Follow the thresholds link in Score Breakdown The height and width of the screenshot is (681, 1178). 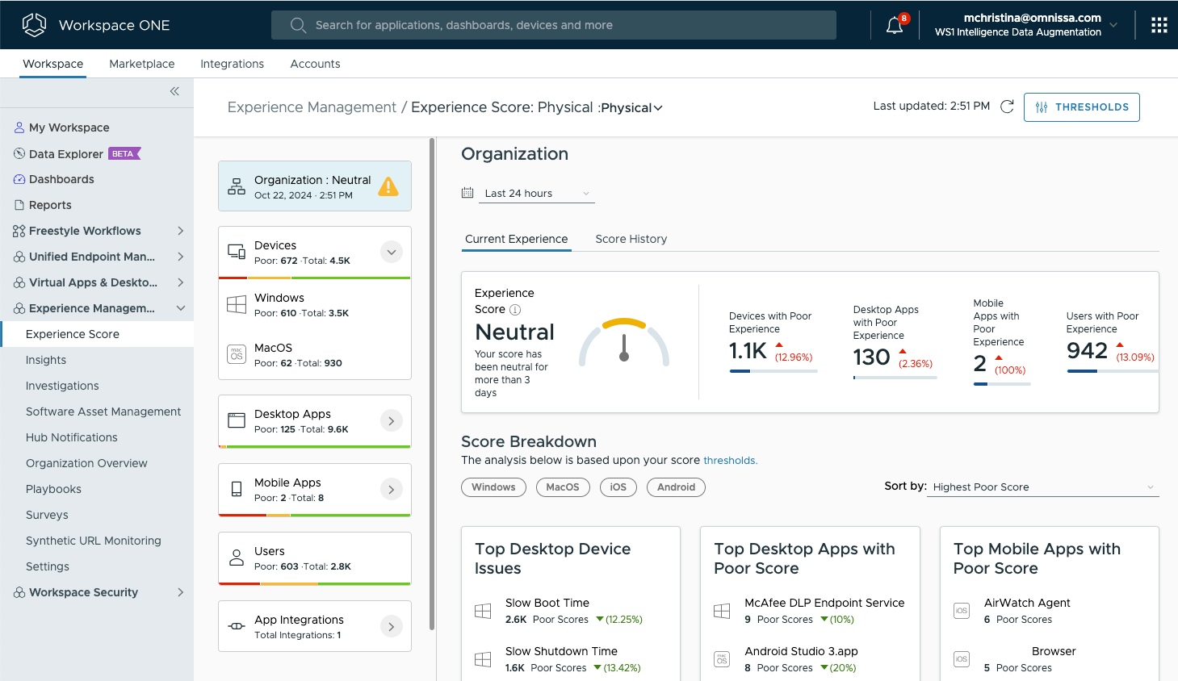(x=729, y=461)
